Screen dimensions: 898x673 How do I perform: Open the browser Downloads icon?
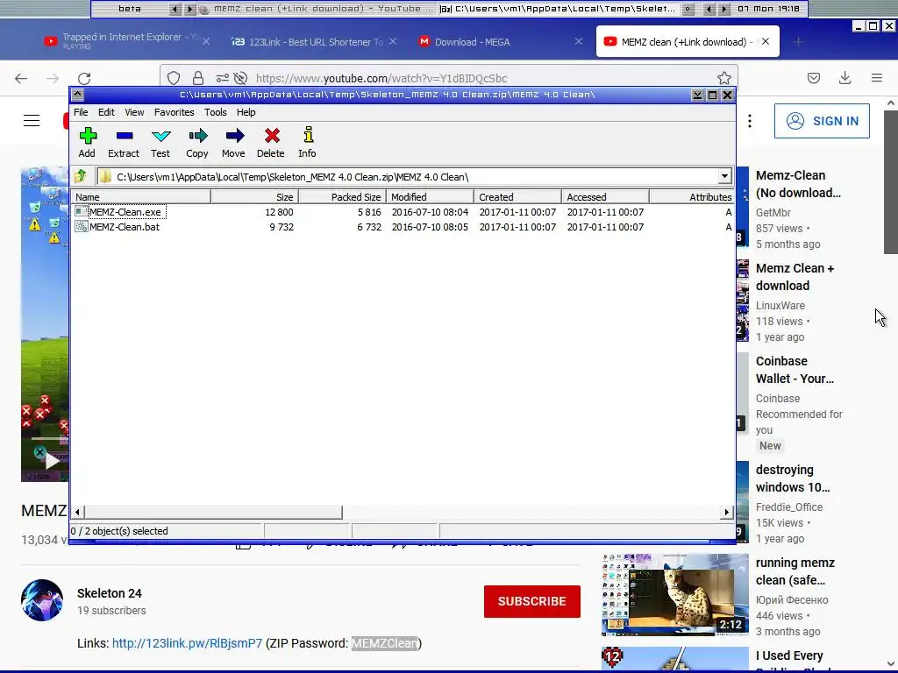tap(845, 78)
